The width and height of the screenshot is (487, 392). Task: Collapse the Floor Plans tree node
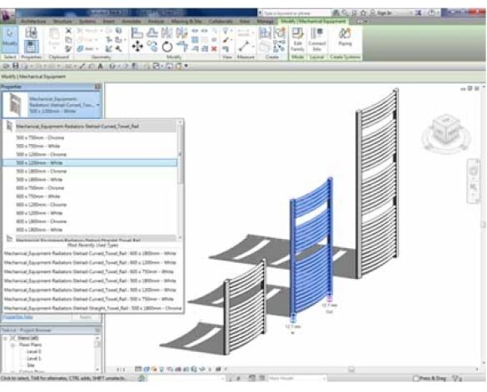(x=13, y=345)
